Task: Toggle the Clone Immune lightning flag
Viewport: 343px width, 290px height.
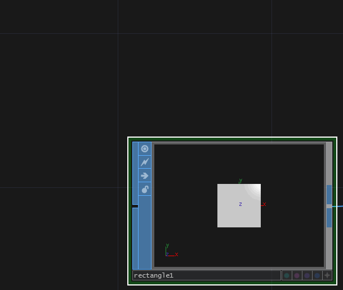Action: [145, 162]
